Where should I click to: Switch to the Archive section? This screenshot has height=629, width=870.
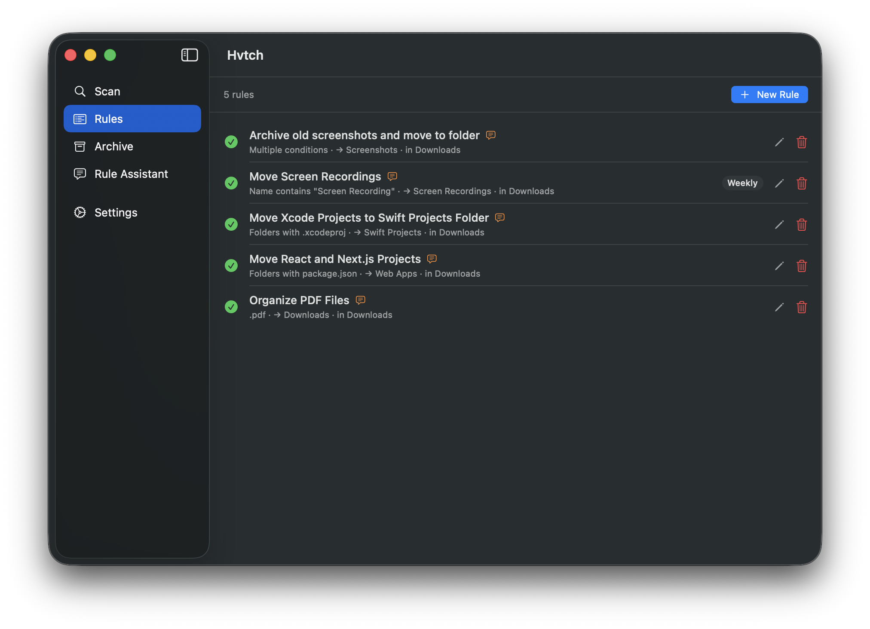pyautogui.click(x=113, y=146)
